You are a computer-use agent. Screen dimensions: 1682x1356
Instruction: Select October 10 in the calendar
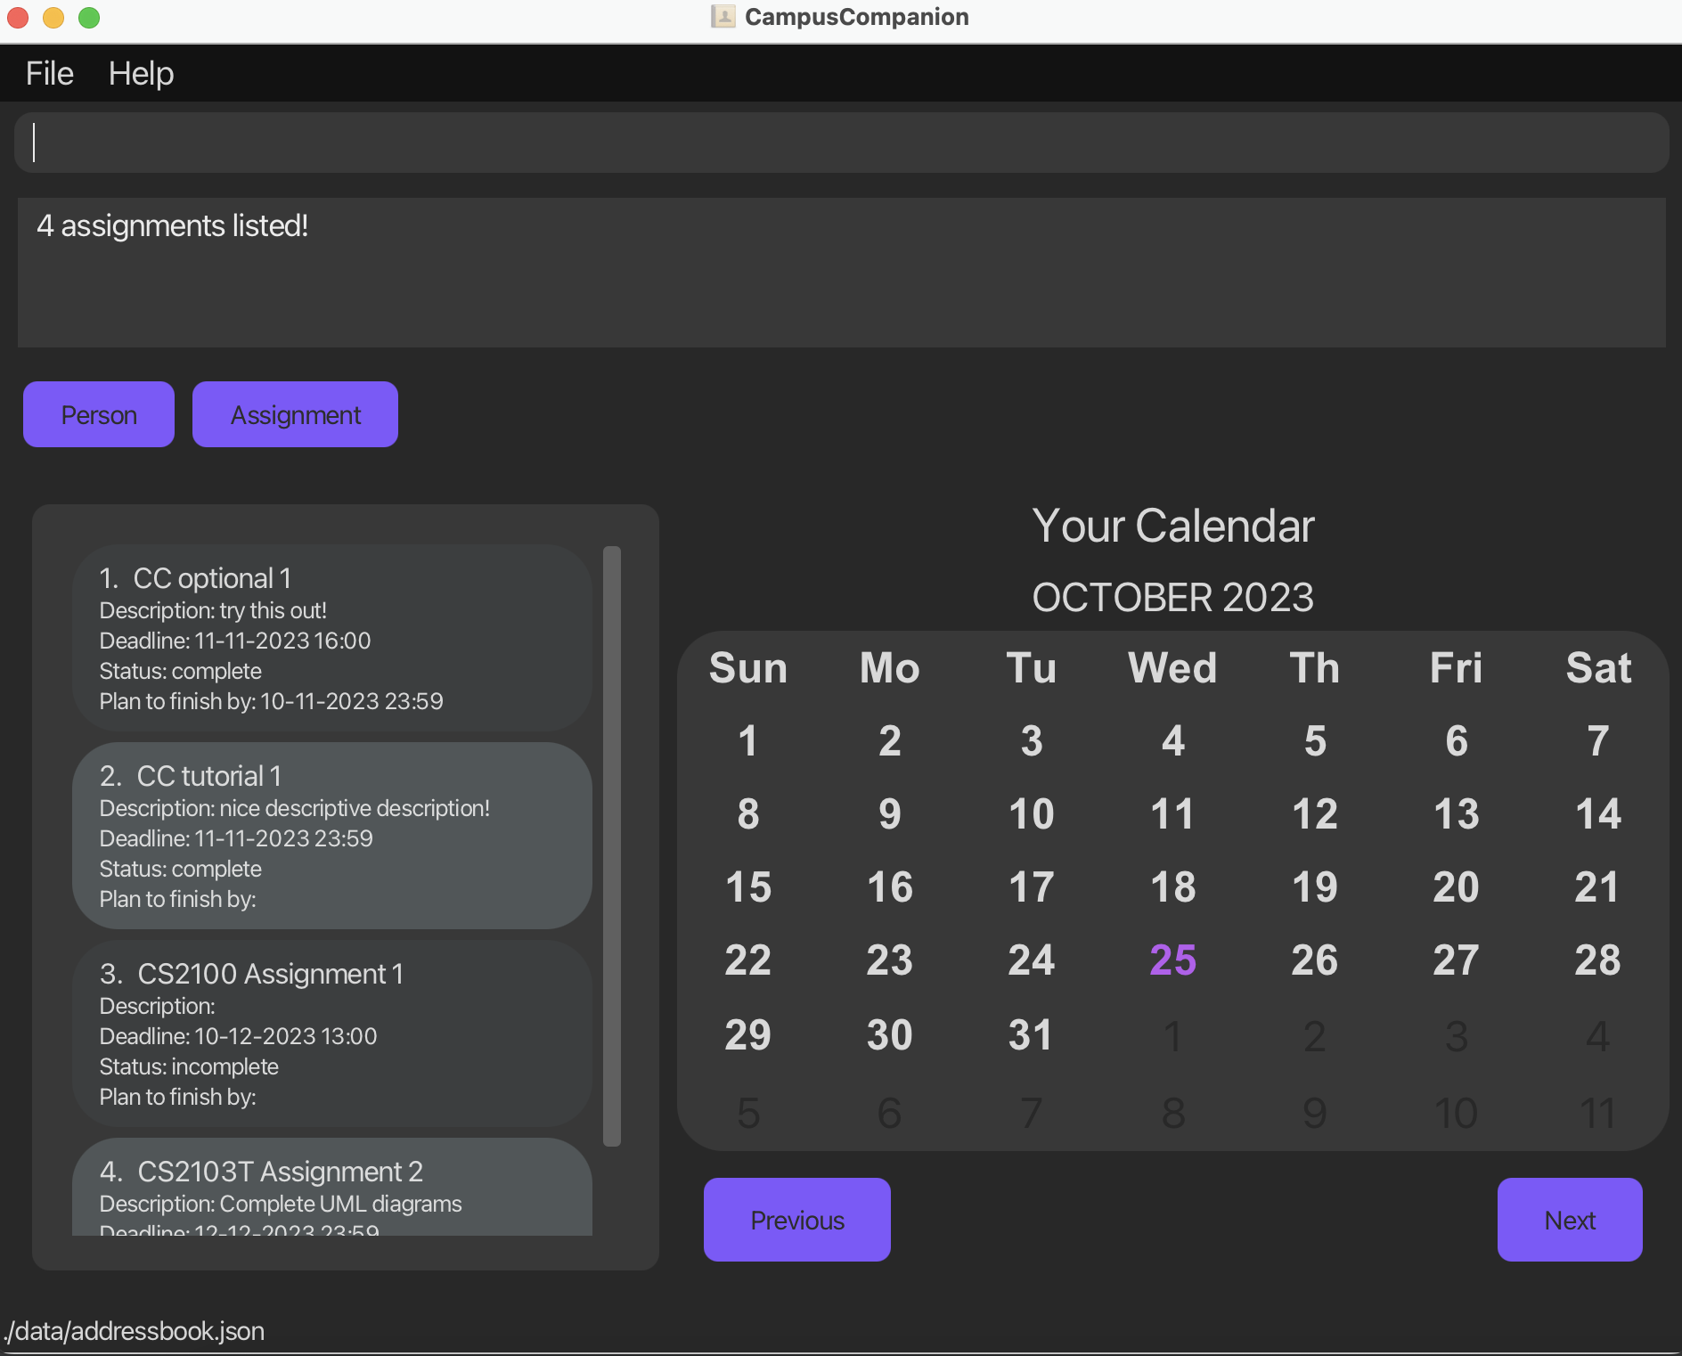(1031, 813)
